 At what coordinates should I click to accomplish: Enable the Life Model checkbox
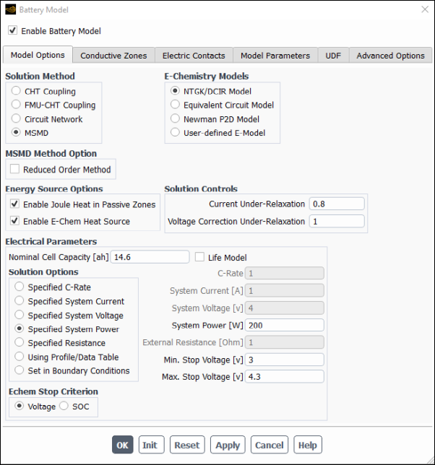[199, 257]
